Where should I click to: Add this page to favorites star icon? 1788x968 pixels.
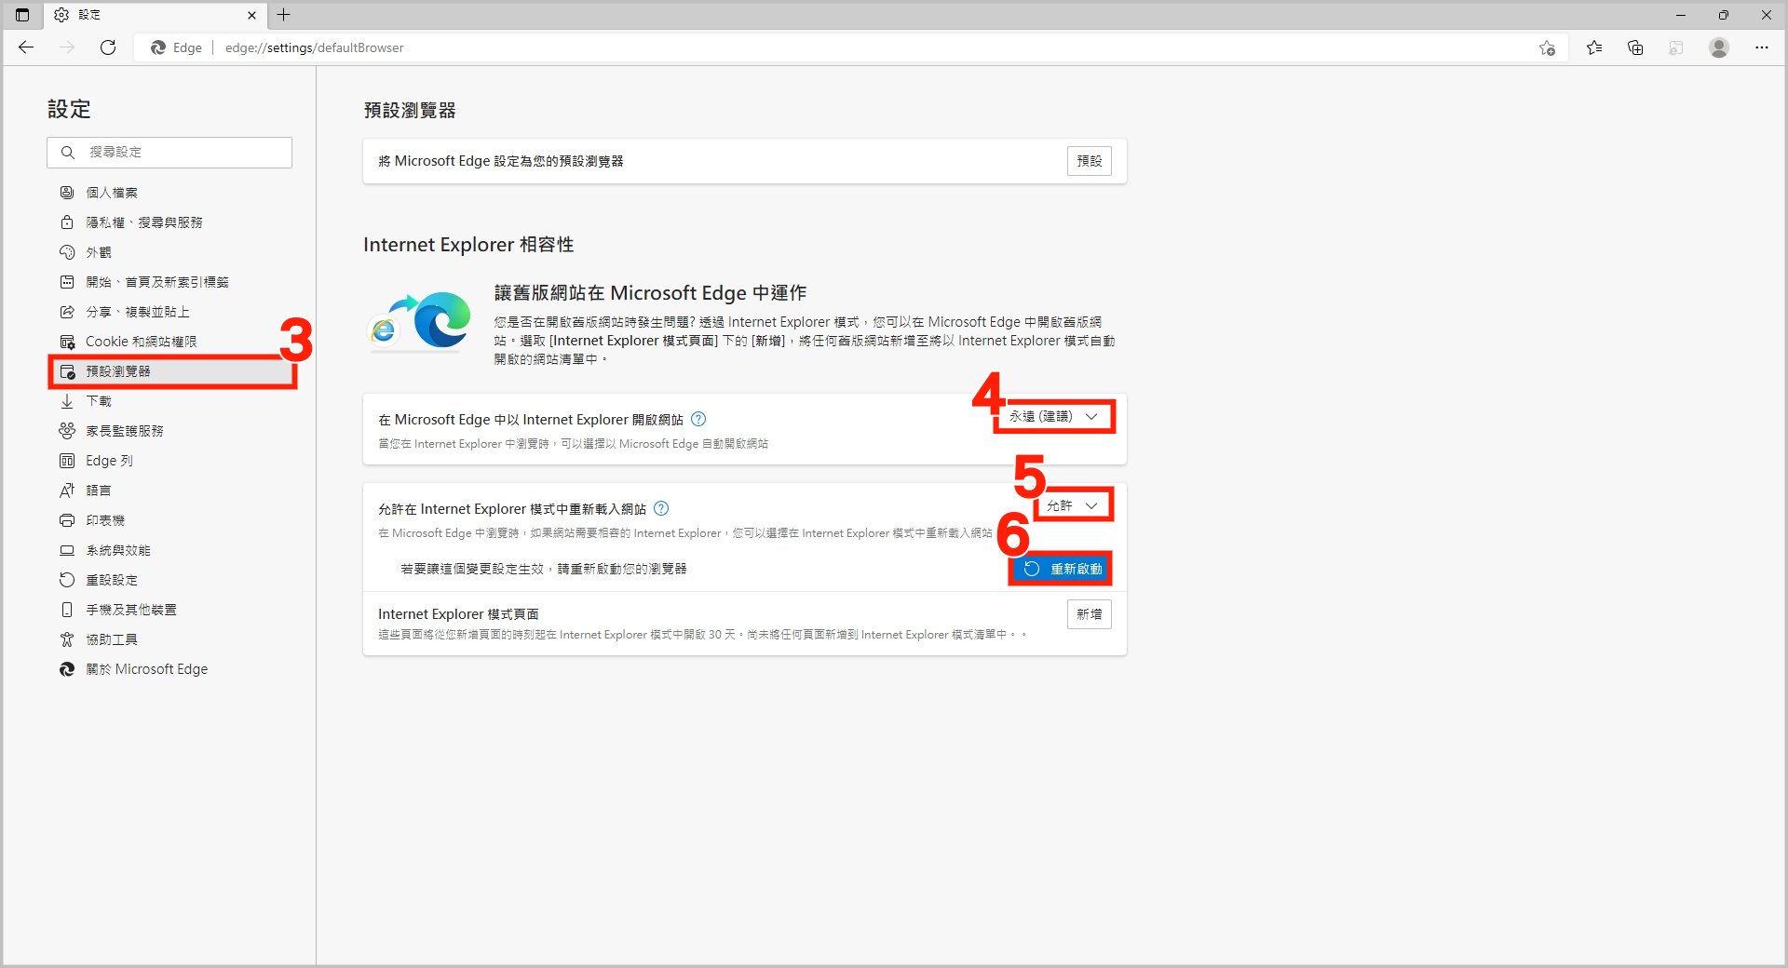tap(1547, 47)
